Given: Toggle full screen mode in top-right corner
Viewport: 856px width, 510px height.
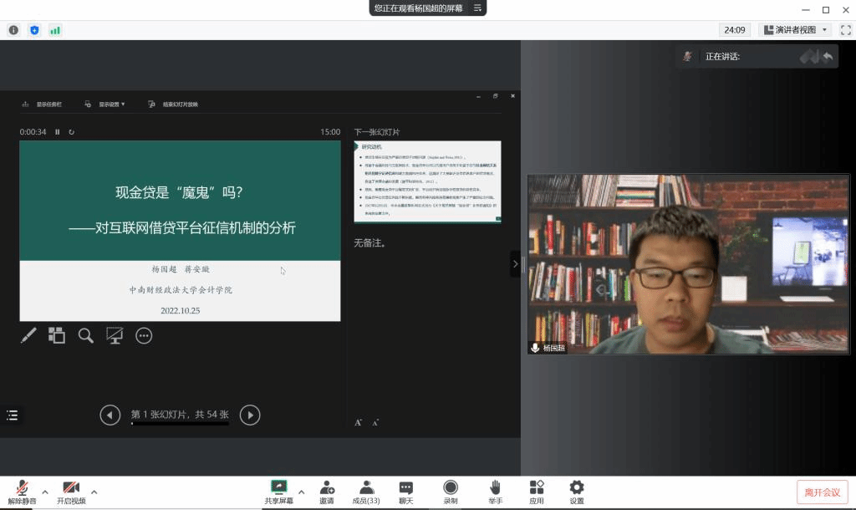Looking at the screenshot, I should coord(845,30).
